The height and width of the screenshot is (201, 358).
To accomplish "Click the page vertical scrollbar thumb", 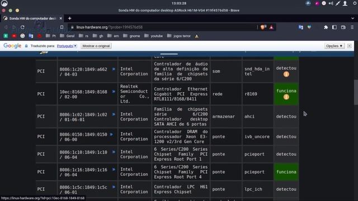I will pyautogui.click(x=356, y=92).
